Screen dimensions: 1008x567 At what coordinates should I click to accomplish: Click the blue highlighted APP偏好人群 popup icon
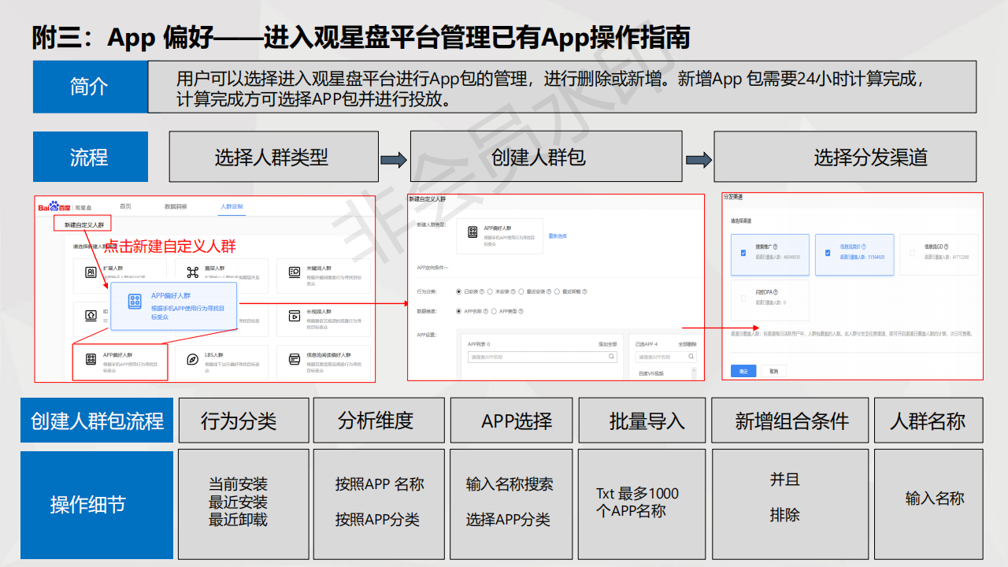pyautogui.click(x=135, y=302)
